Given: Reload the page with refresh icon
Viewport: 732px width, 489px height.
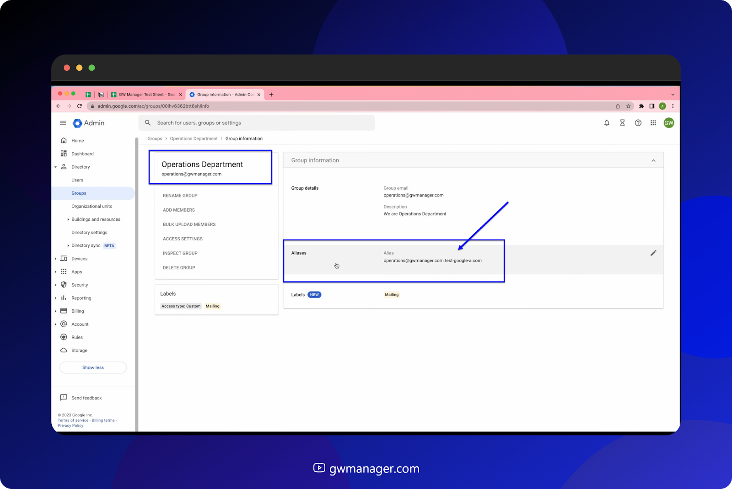Looking at the screenshot, I should [x=80, y=106].
